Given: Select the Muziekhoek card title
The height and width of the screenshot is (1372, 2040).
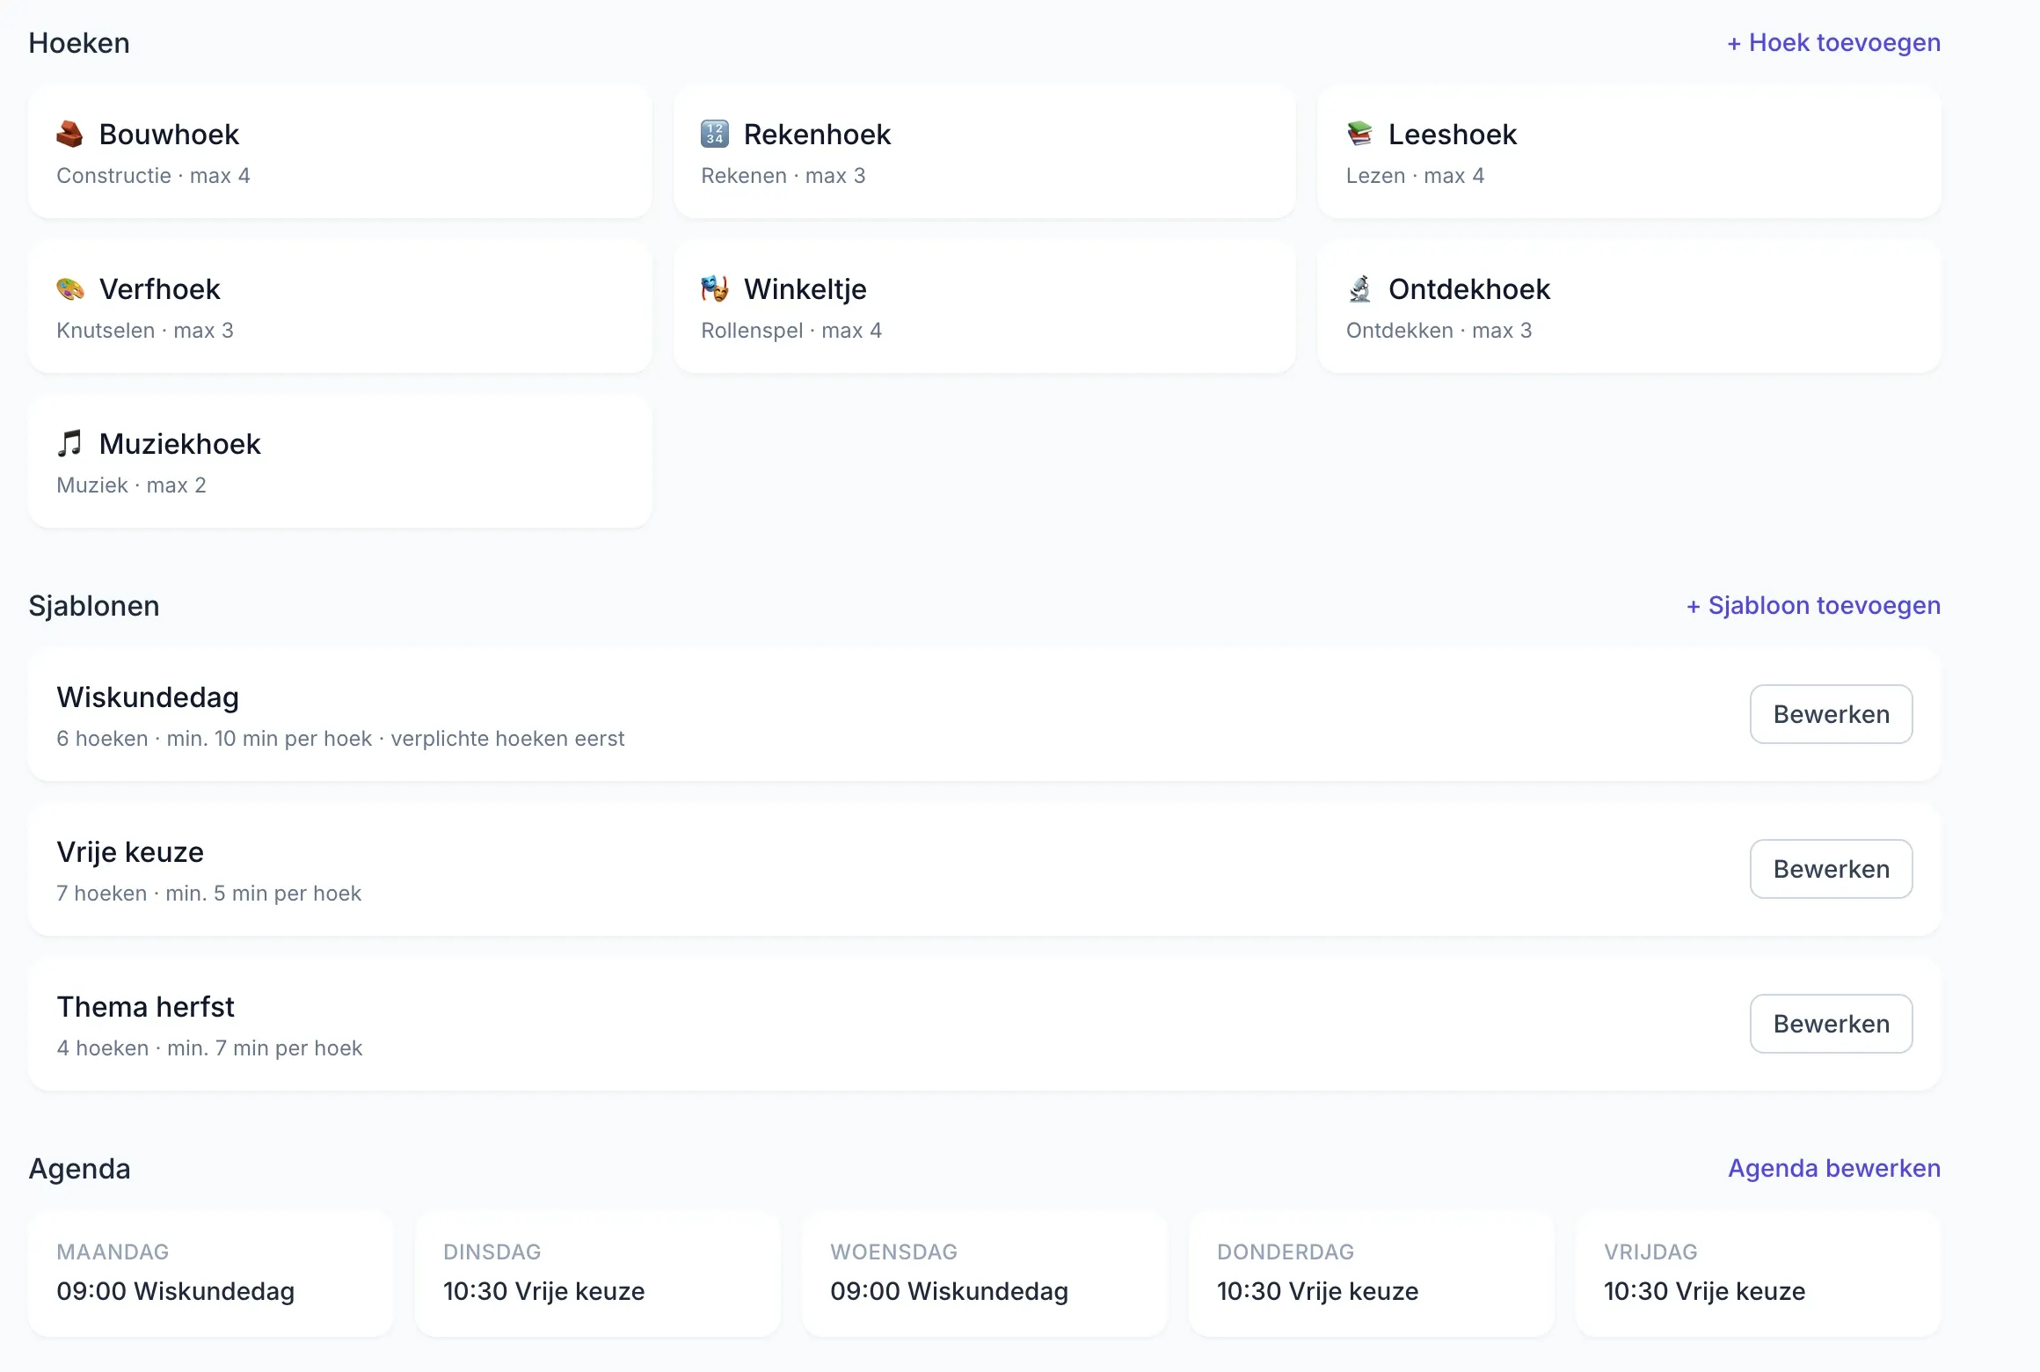Looking at the screenshot, I should [x=179, y=444].
